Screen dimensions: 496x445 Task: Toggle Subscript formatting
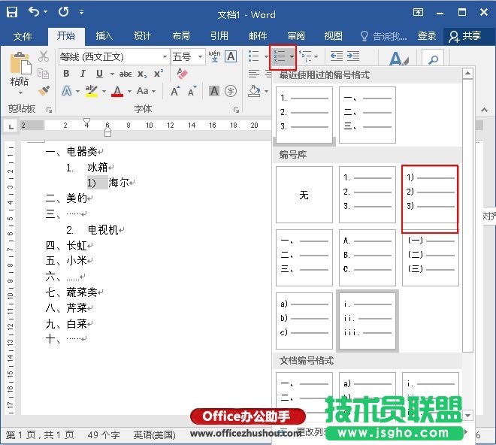point(142,74)
